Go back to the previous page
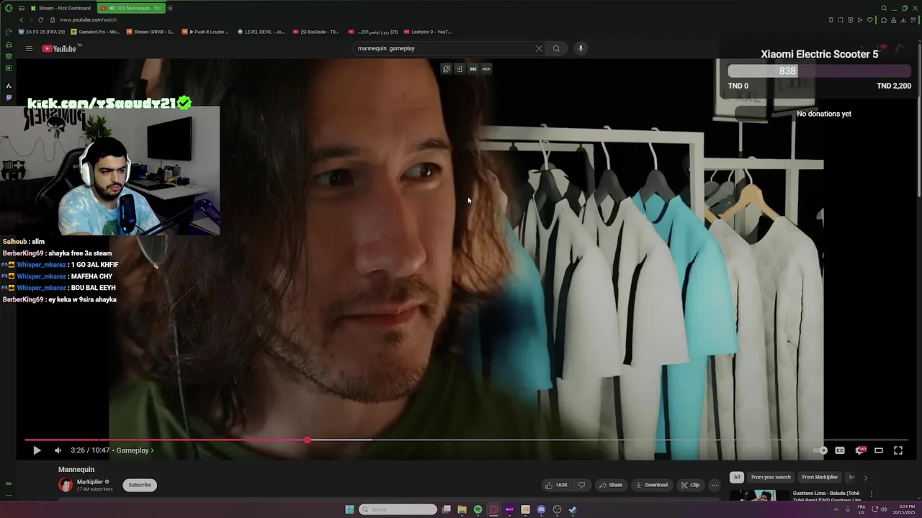Screen dimensions: 922x518 pos(22,20)
